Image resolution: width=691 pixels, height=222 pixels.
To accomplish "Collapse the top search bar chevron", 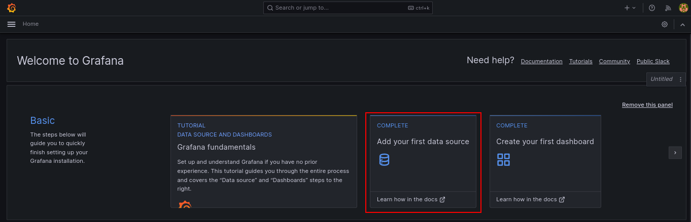I will click(x=682, y=24).
